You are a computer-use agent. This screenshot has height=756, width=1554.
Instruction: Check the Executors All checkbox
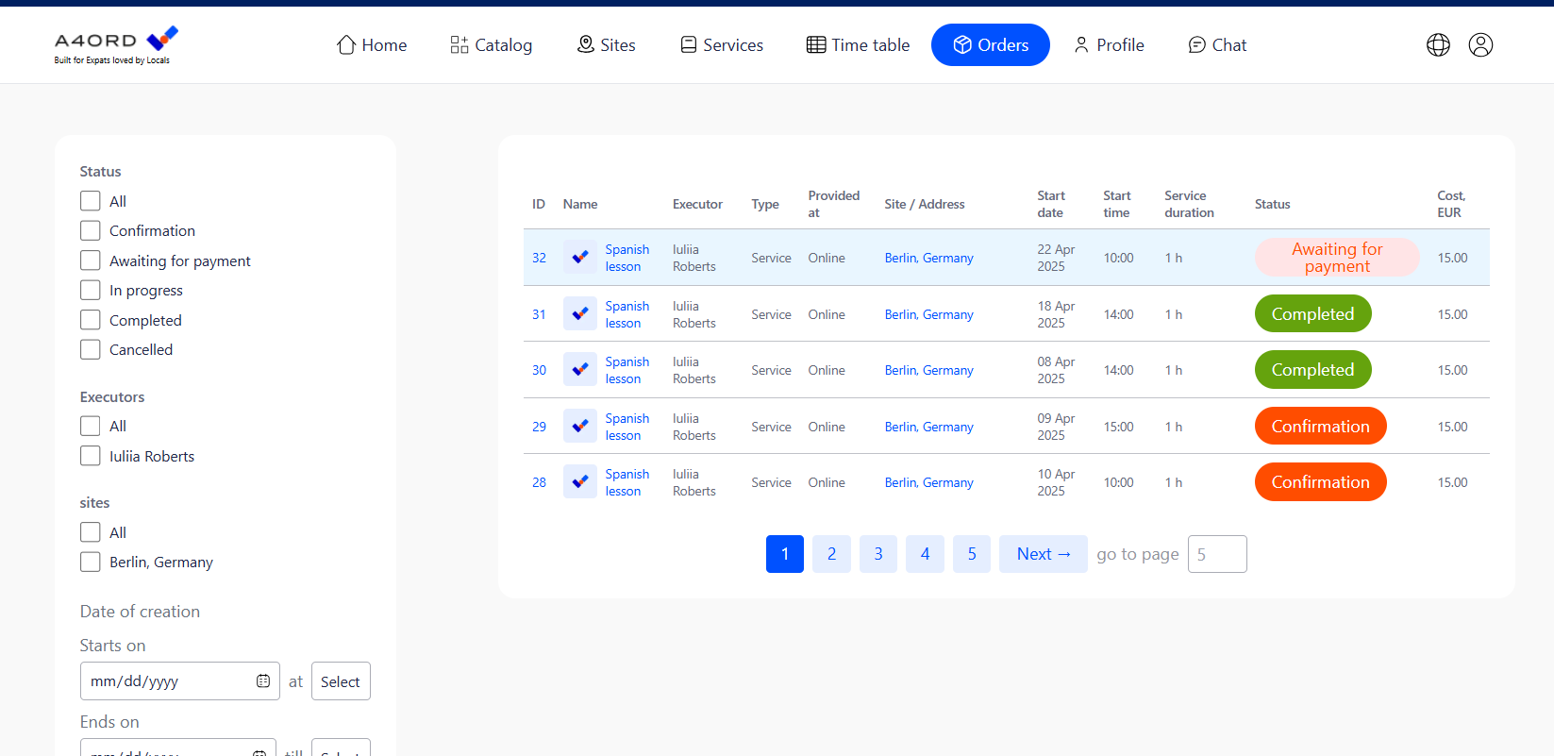pyautogui.click(x=91, y=426)
